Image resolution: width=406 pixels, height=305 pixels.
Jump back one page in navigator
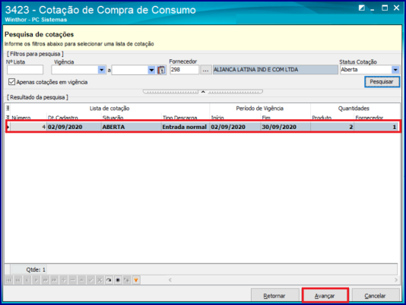[x=17, y=280]
